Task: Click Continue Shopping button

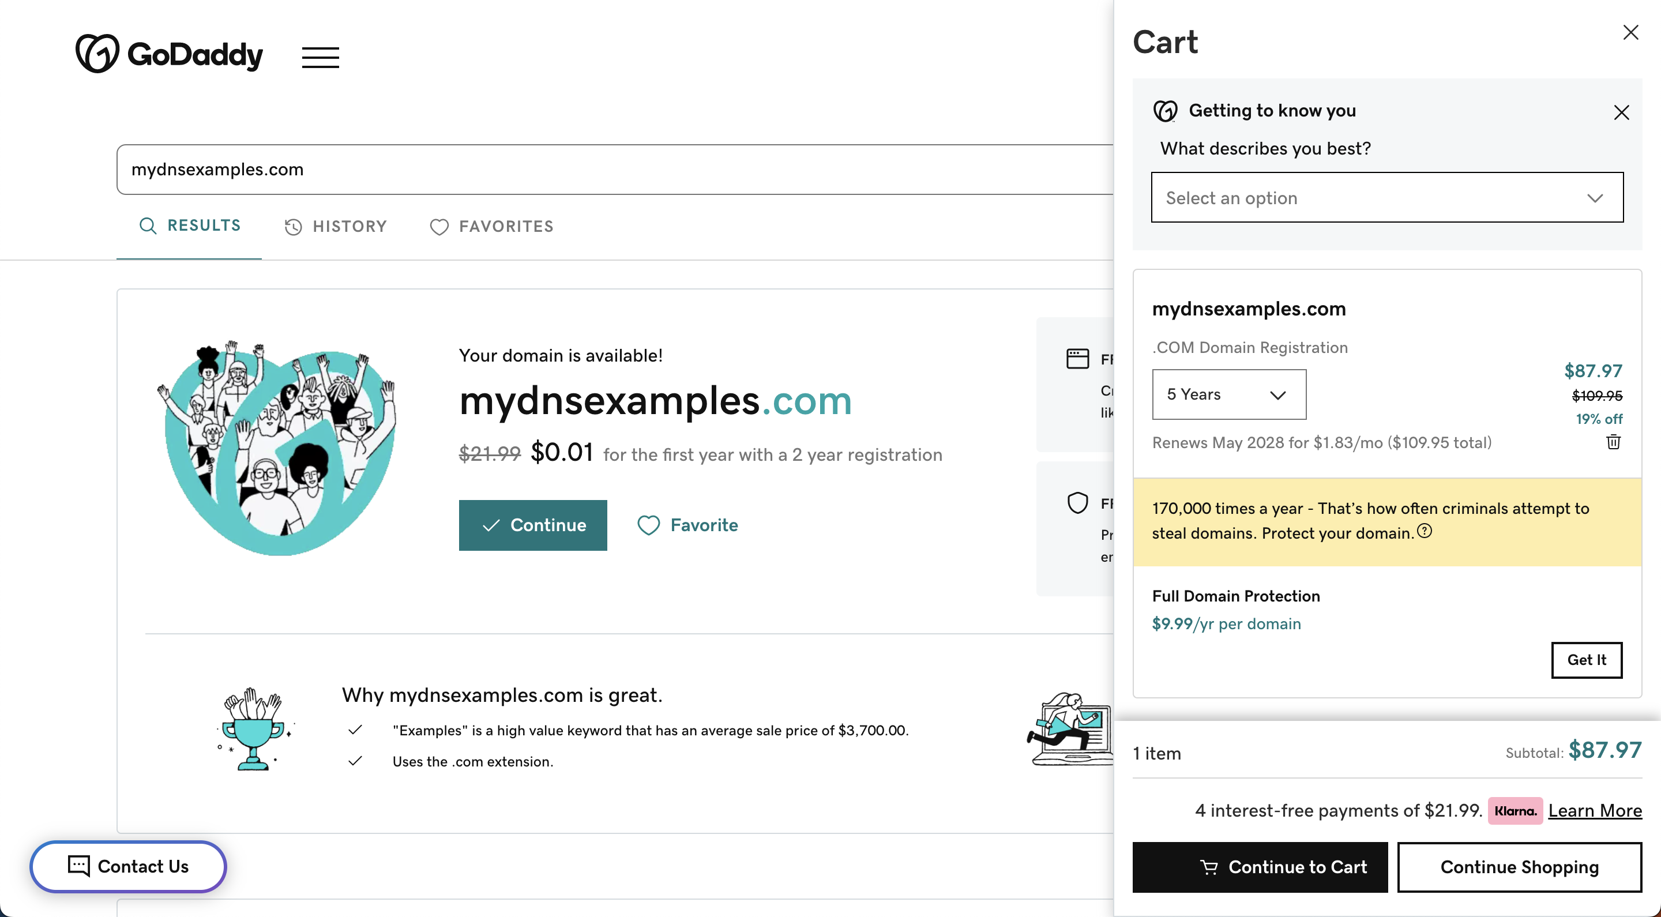Action: tap(1519, 867)
